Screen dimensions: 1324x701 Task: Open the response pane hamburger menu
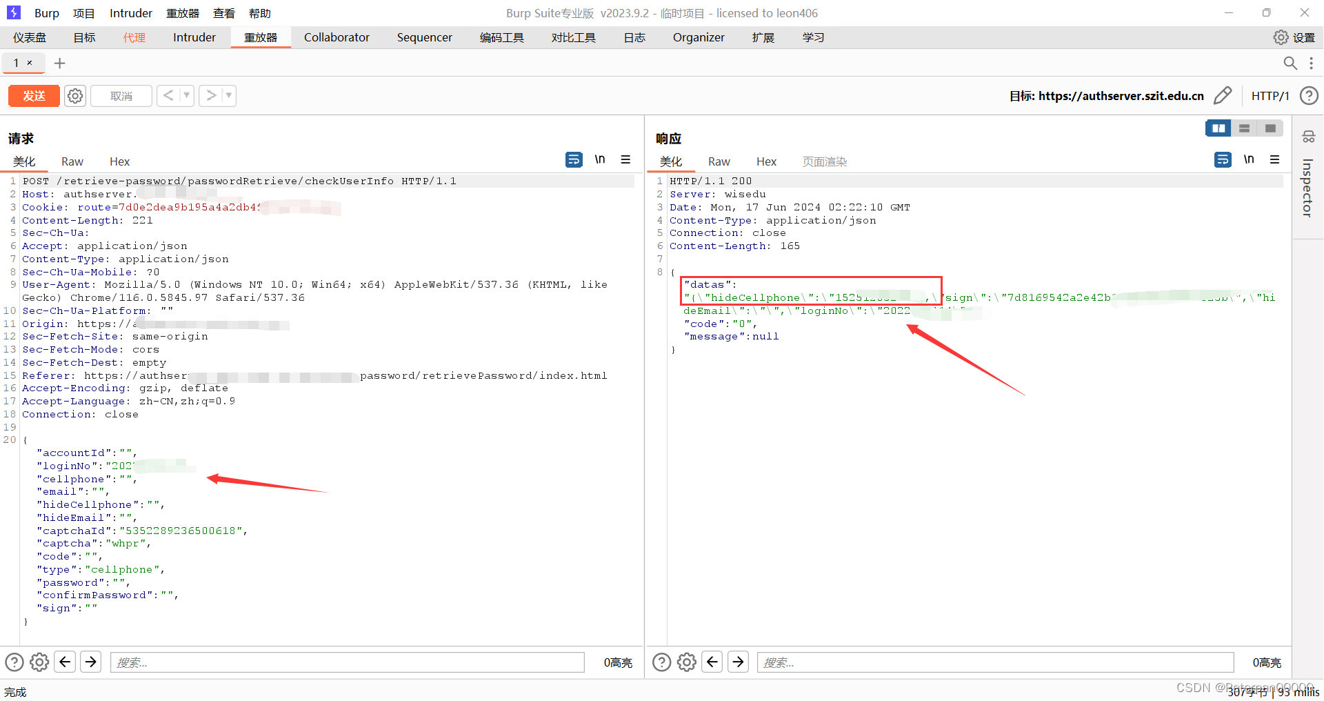pos(1274,159)
